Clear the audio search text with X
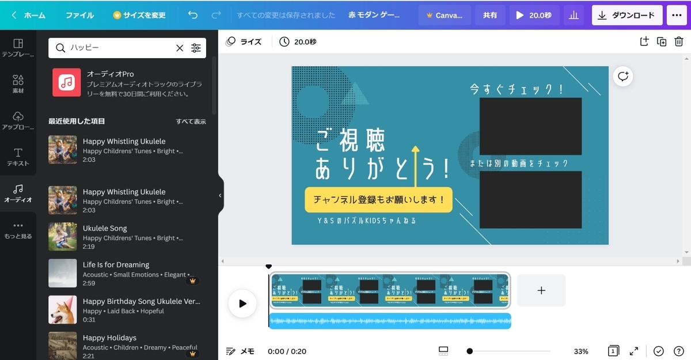The height and width of the screenshot is (360, 691). click(180, 48)
